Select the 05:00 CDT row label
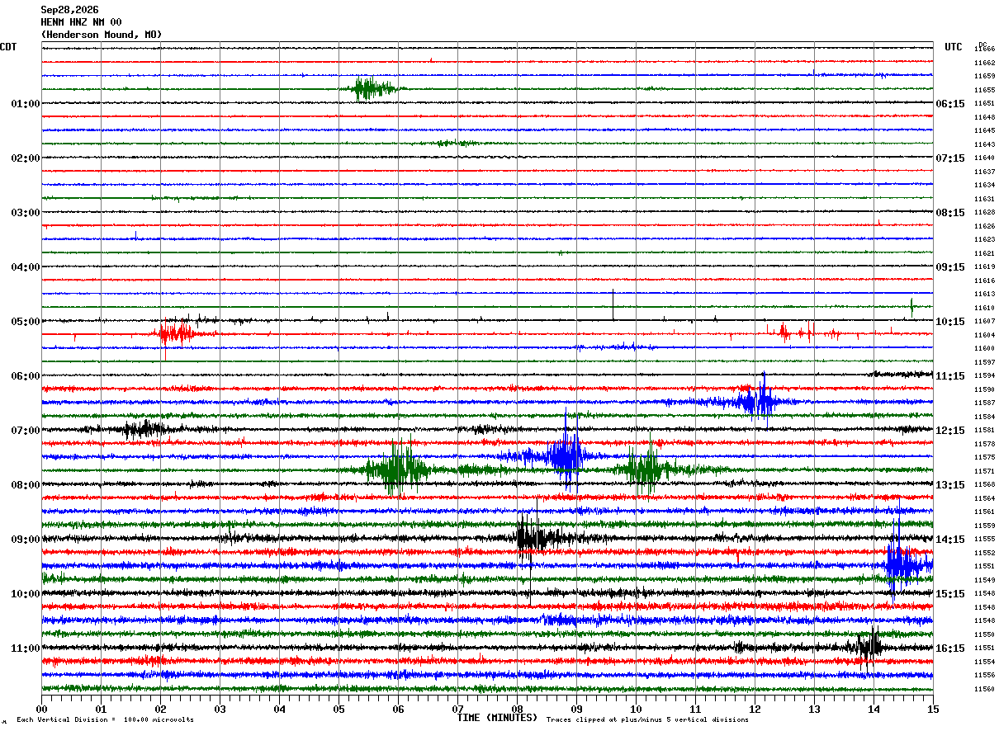Screen dimensions: 999x731 (x=26, y=322)
